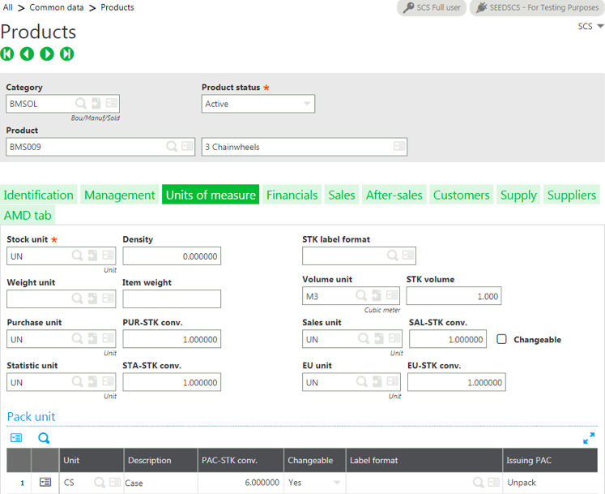Select the After-sales tab
Viewport: 605px width, 494px height.
tap(394, 195)
